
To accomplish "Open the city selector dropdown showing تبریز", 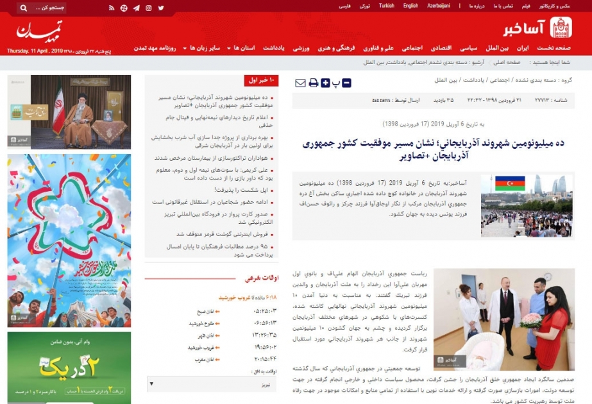I will 212,384.
